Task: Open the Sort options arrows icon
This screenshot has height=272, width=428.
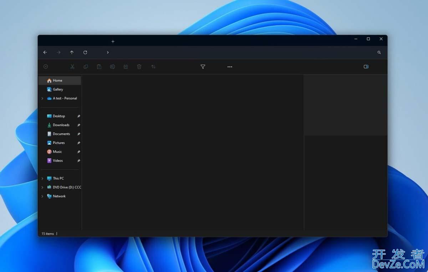Action: coord(153,67)
